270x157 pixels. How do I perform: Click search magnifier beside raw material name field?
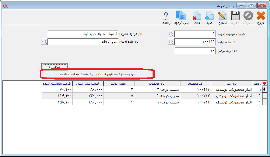(x=44, y=42)
